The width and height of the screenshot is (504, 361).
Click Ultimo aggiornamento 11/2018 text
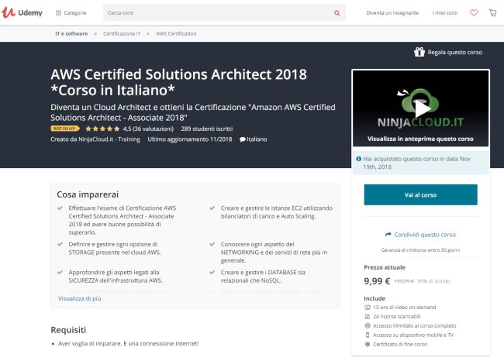[x=190, y=139]
